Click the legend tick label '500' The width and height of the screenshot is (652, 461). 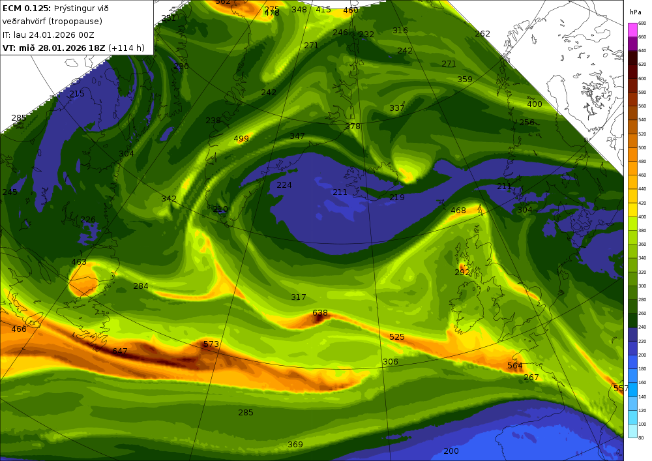pos(642,147)
